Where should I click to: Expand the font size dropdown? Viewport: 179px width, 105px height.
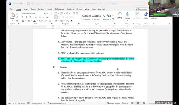(x=51, y=13)
